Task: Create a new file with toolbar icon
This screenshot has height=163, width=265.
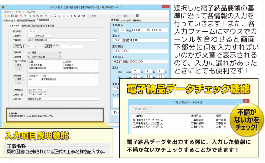Action: click(5, 16)
